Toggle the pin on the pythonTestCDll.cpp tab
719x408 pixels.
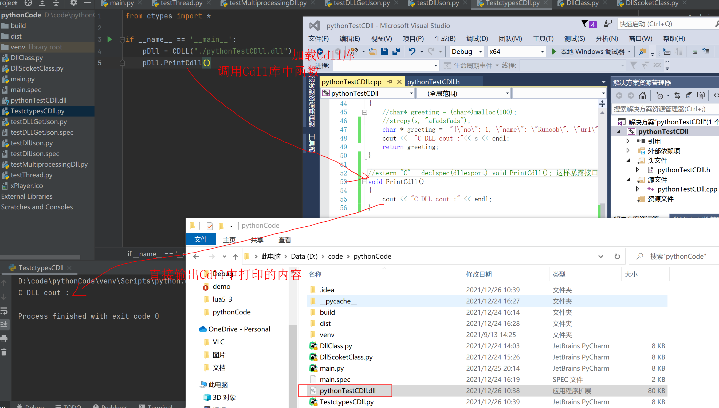(x=390, y=82)
